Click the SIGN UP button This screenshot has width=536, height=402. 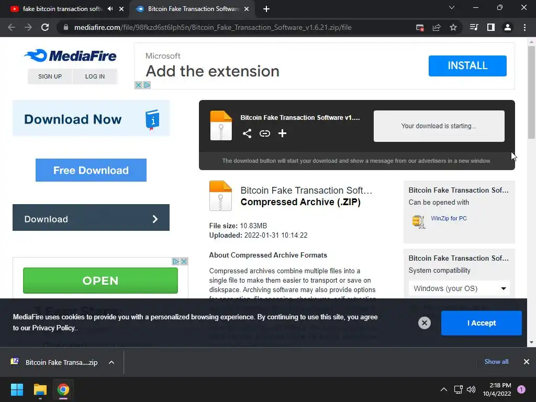[x=50, y=76]
